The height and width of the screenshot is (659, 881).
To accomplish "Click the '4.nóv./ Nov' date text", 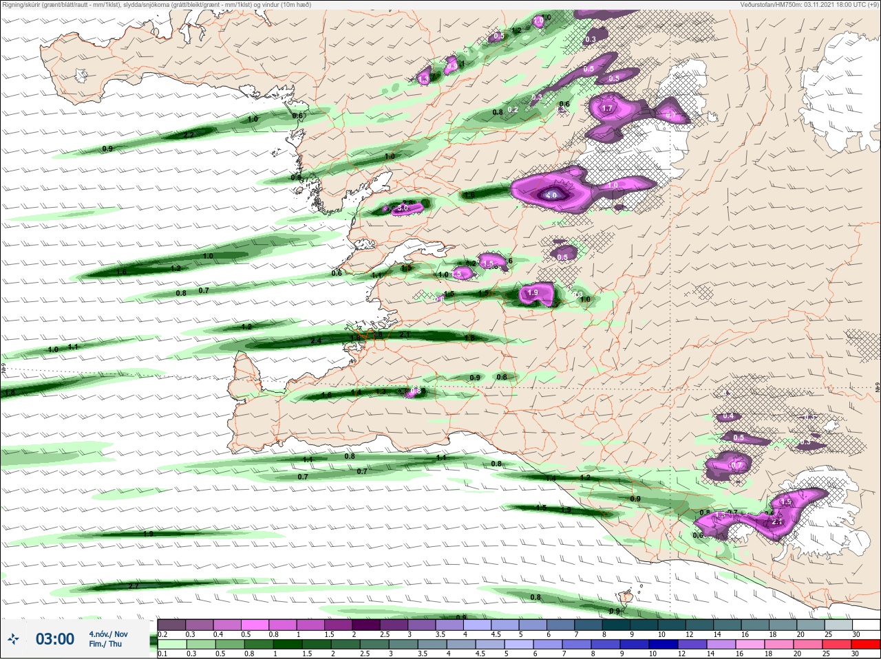I will click(x=108, y=634).
